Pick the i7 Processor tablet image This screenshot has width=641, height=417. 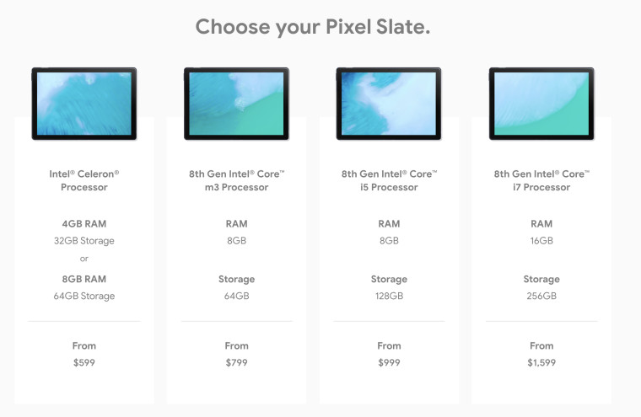tap(541, 104)
